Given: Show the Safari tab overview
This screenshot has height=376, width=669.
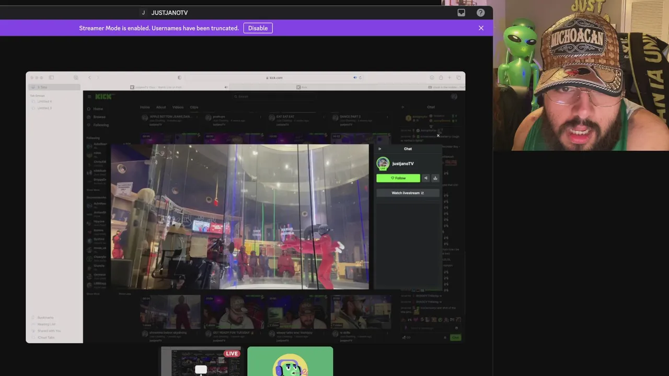Looking at the screenshot, I should tap(458, 78).
